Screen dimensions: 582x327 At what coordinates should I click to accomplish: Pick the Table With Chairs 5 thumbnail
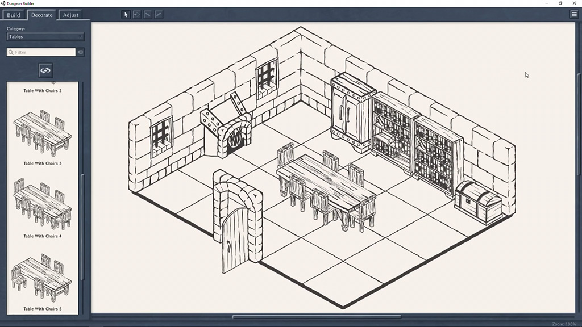pyautogui.click(x=41, y=277)
